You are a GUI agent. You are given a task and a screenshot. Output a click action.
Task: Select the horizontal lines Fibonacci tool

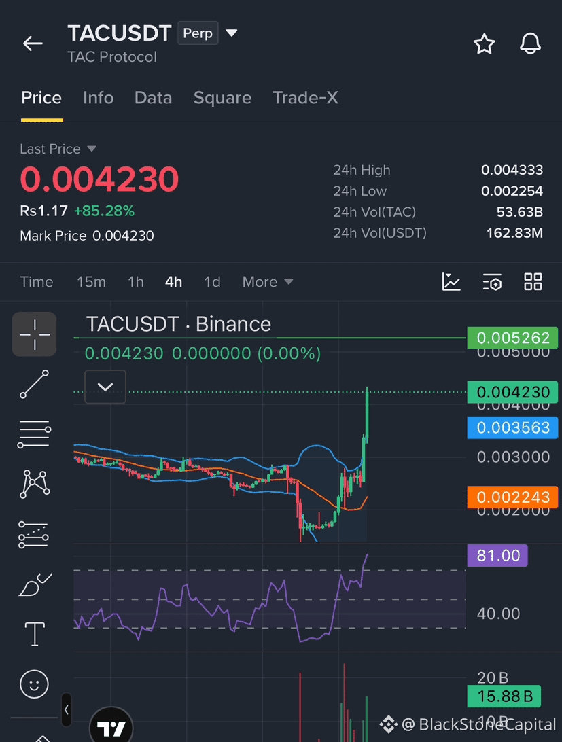[x=34, y=434]
